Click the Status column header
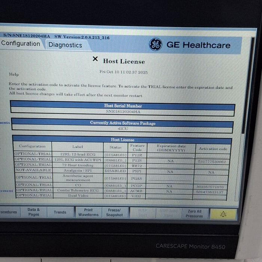Viewport: 262px width, 262px height. pos(115,147)
